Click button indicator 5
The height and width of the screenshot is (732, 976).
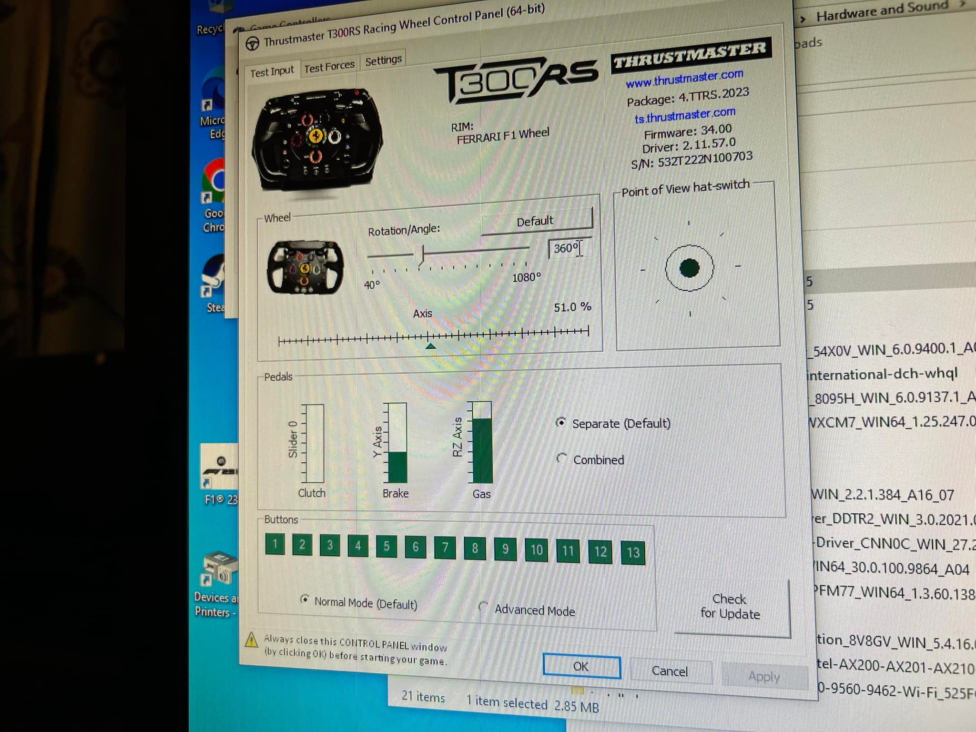coord(386,546)
